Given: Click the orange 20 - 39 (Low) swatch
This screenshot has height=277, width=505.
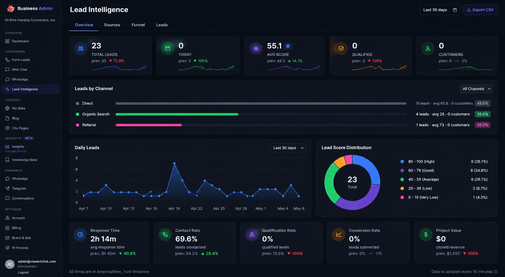Looking at the screenshot, I should point(402,188).
